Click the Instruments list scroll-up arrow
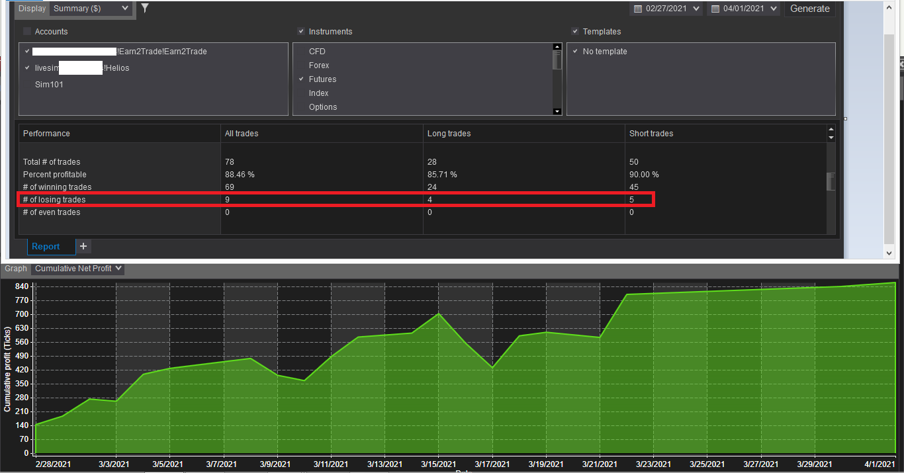 (557, 48)
